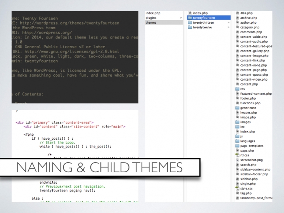Click the header.php file icon
284x213 pixels.
[237, 112]
